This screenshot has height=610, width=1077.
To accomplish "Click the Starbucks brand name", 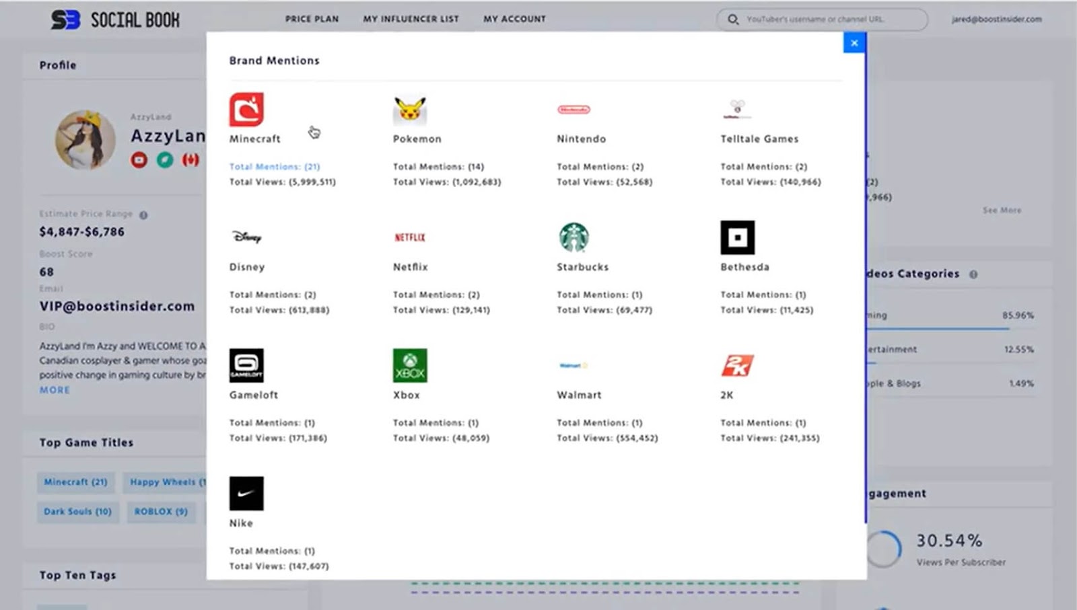I will click(583, 267).
